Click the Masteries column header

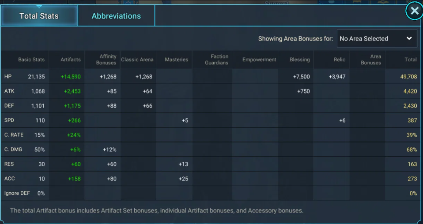point(177,60)
